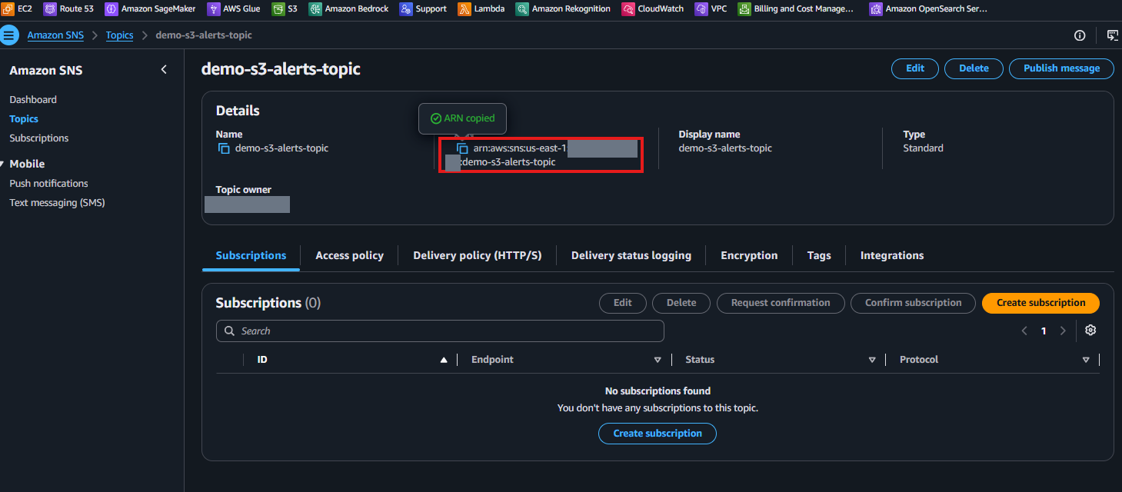Open the Amazon Rekognition shortcut icon
Image resolution: width=1122 pixels, height=492 pixels.
[522, 8]
